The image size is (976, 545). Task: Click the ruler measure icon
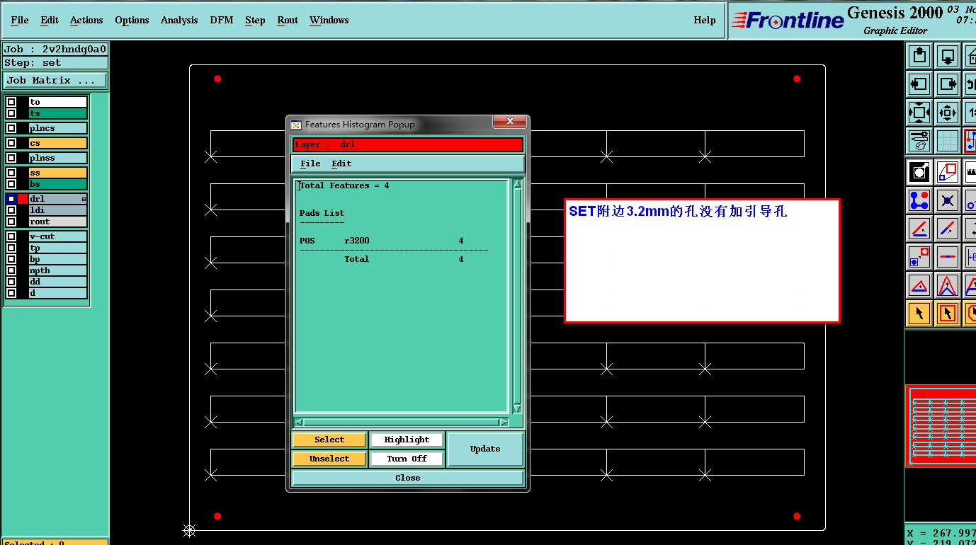(x=970, y=172)
